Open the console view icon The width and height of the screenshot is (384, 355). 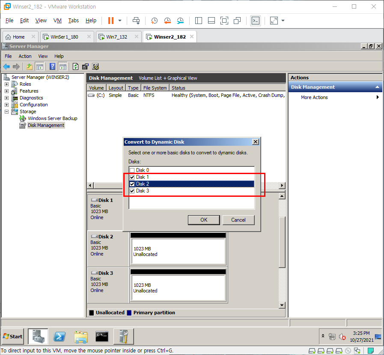pyautogui.click(x=256, y=21)
